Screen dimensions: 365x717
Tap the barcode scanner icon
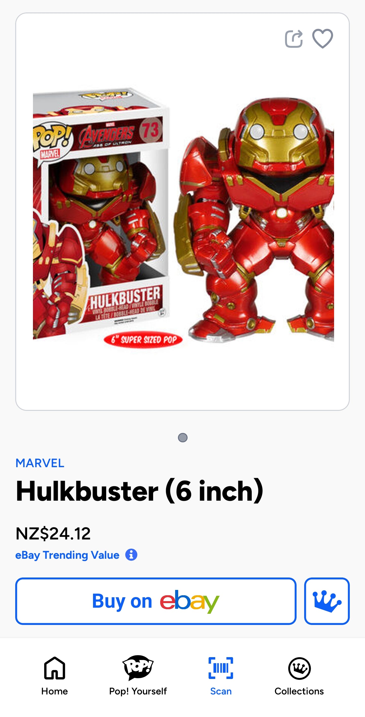click(x=221, y=668)
